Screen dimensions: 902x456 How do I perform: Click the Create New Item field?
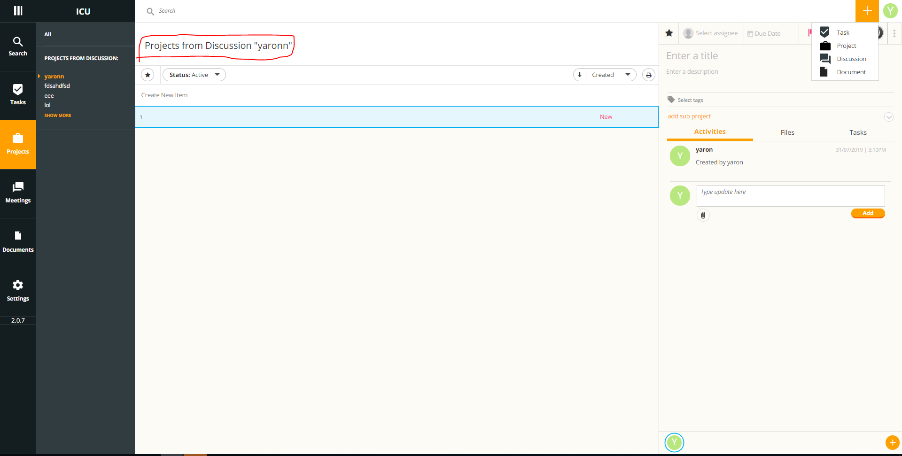pyautogui.click(x=397, y=95)
